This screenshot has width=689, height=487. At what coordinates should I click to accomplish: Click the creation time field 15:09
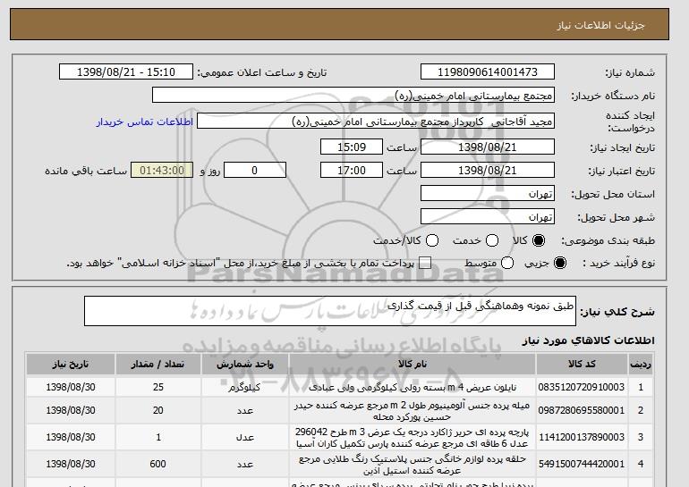pyautogui.click(x=352, y=147)
